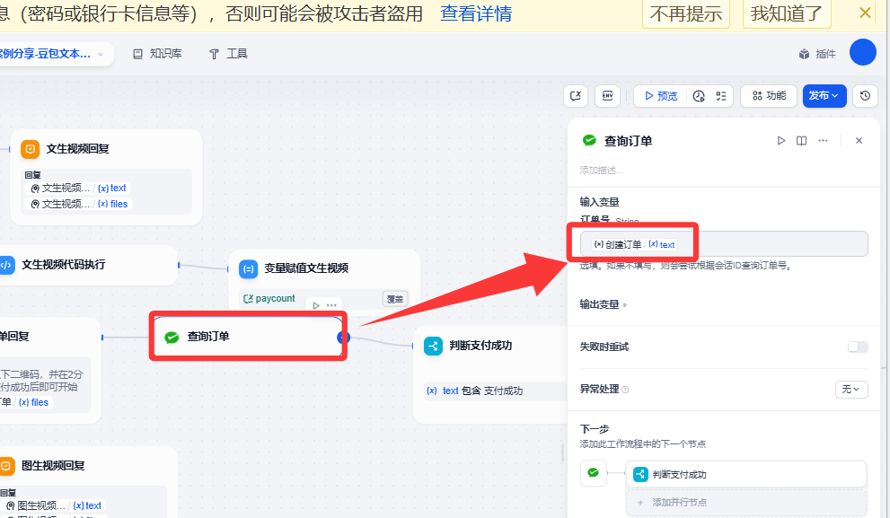Run the 查询订单 step via panel play icon
This screenshot has height=518, width=890.
point(781,141)
